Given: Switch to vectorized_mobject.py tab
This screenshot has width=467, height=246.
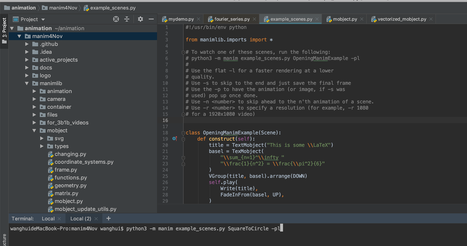Looking at the screenshot, I should [x=402, y=19].
